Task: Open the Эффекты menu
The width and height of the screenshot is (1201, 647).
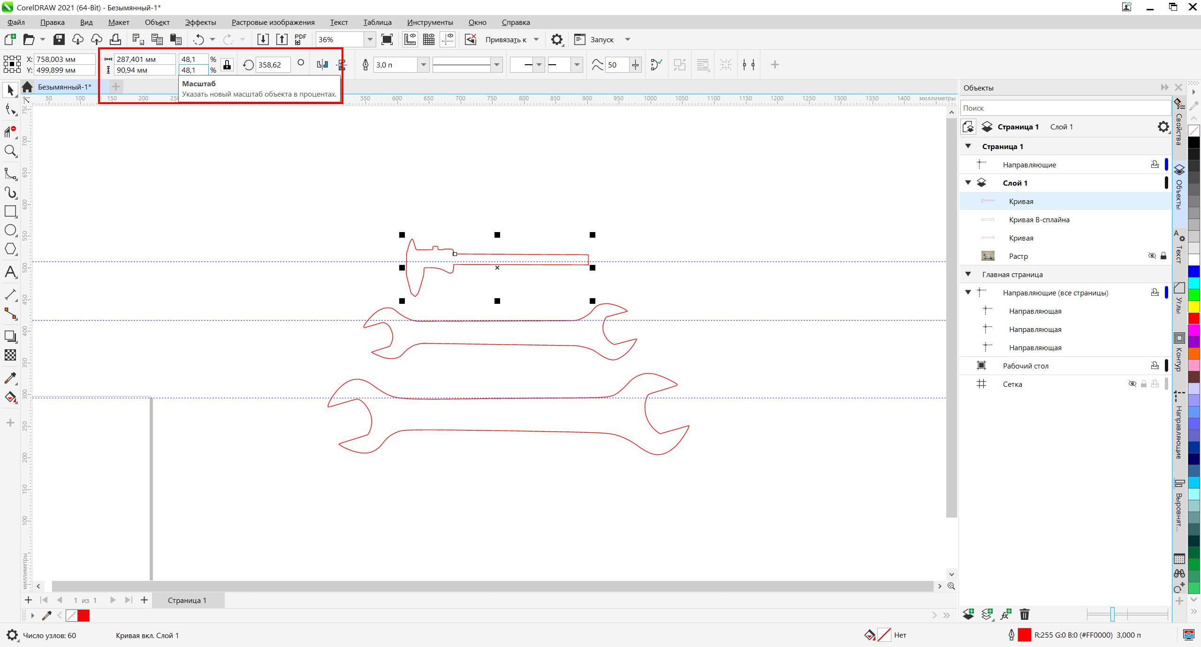Action: click(x=200, y=22)
